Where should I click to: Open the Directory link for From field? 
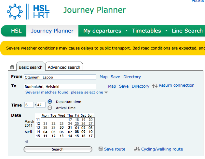pyautogui.click(x=132, y=77)
